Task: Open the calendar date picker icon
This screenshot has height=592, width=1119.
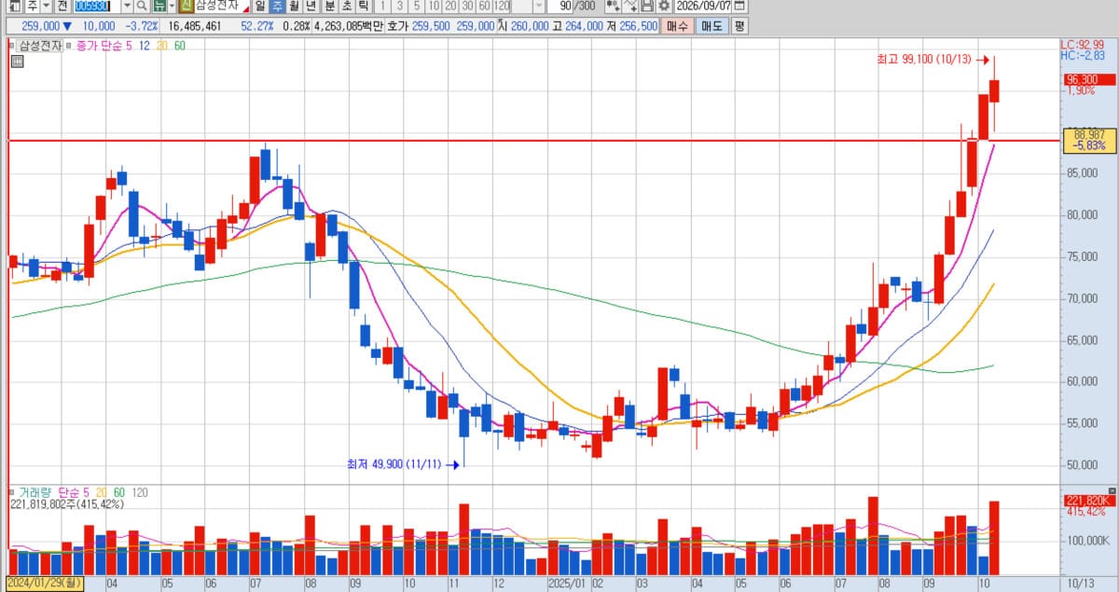Action: pyautogui.click(x=739, y=7)
